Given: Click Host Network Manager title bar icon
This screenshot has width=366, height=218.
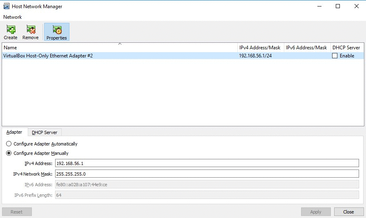Looking at the screenshot, I should [6, 6].
